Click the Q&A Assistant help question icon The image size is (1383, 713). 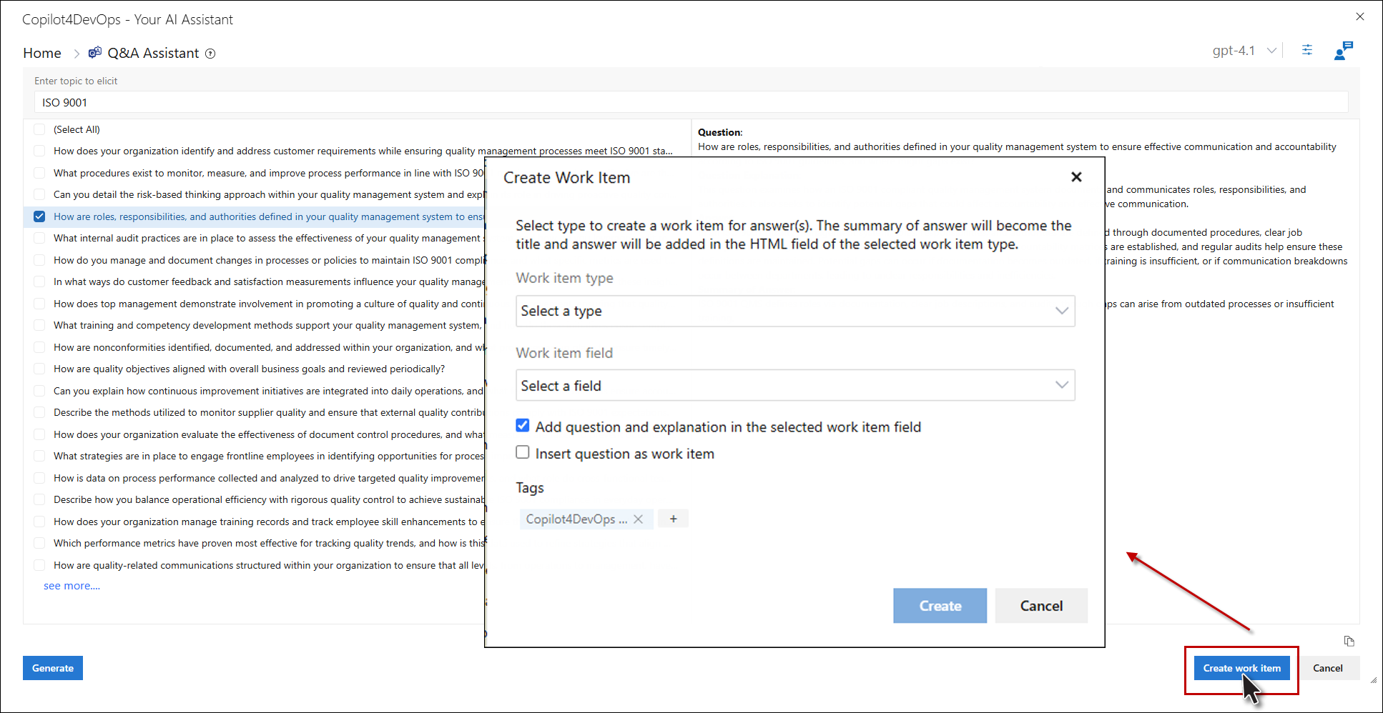point(210,54)
